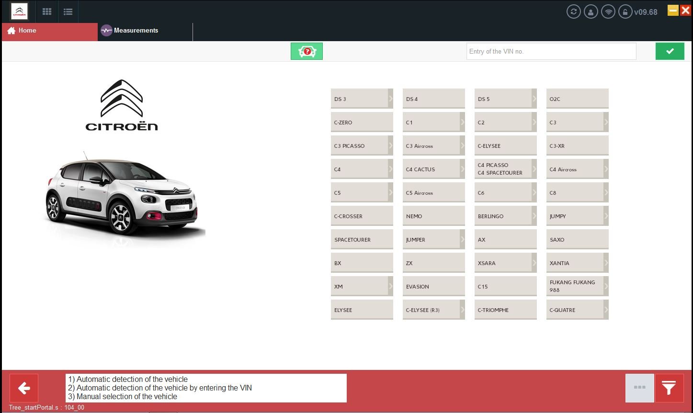693x413 pixels.
Task: Choose the SPACETOURER model
Action: 362,239
